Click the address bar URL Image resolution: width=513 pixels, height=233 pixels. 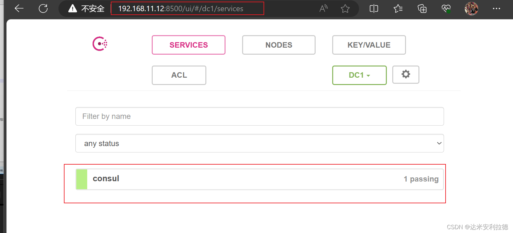point(181,9)
